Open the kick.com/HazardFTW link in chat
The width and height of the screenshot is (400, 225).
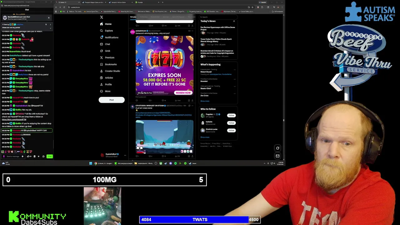(14, 120)
